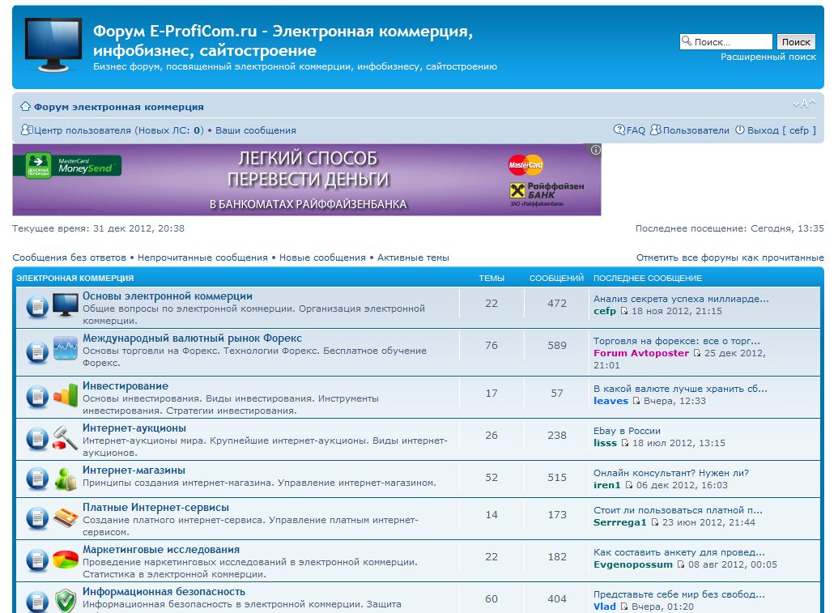
Task: Show Непрочитанные сообщения unread posts
Action: coord(202,258)
